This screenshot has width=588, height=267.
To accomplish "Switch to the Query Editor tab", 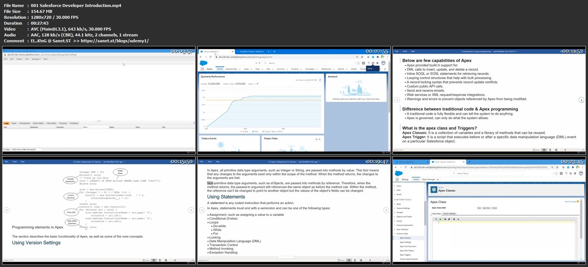I will coord(38,123).
